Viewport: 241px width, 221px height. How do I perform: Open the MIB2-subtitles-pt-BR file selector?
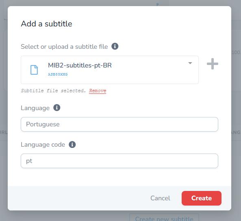coord(110,70)
